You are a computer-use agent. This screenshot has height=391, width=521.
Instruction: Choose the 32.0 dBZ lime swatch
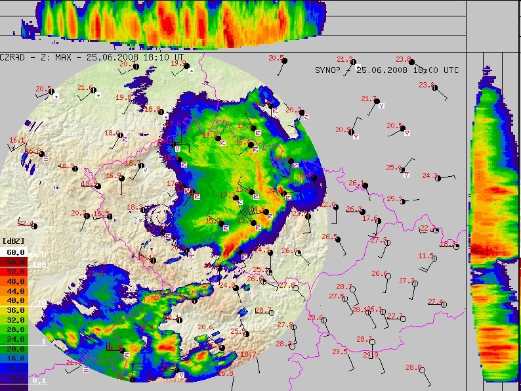[14, 320]
